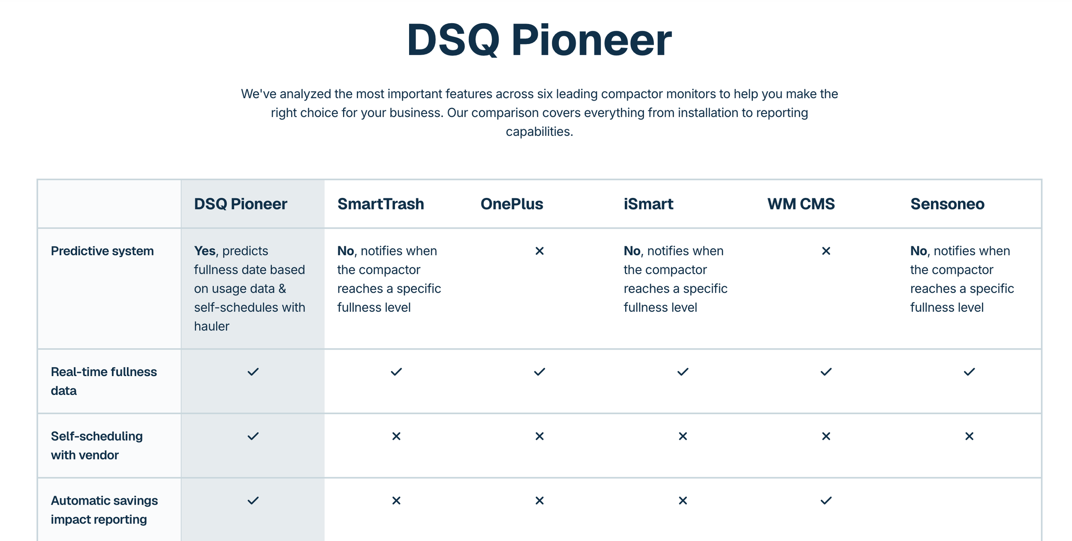The height and width of the screenshot is (541, 1072).
Task: Click SmartTrash self-scheduling X mark
Action: tap(396, 436)
